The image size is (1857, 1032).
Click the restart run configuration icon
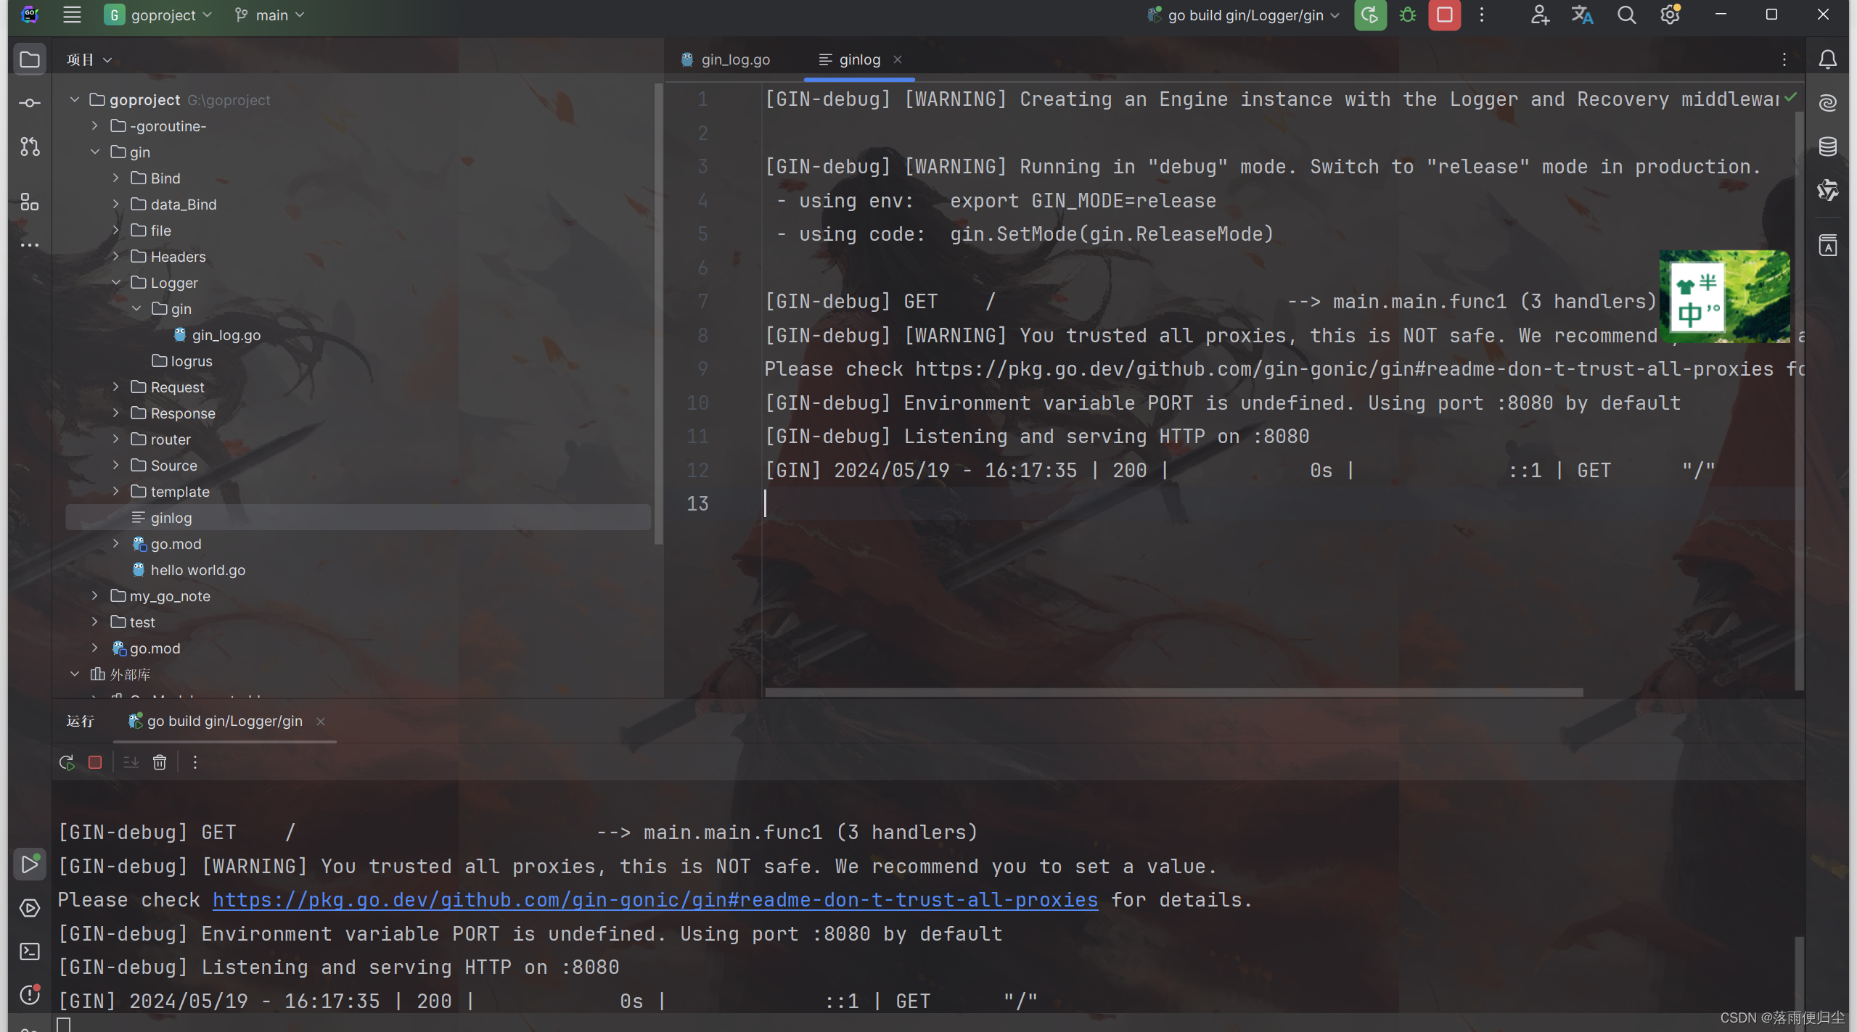pos(66,760)
